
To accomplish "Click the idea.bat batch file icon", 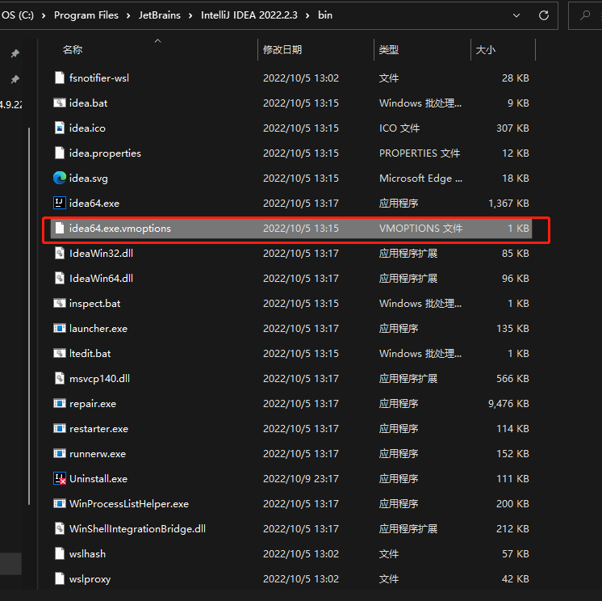I will click(60, 103).
